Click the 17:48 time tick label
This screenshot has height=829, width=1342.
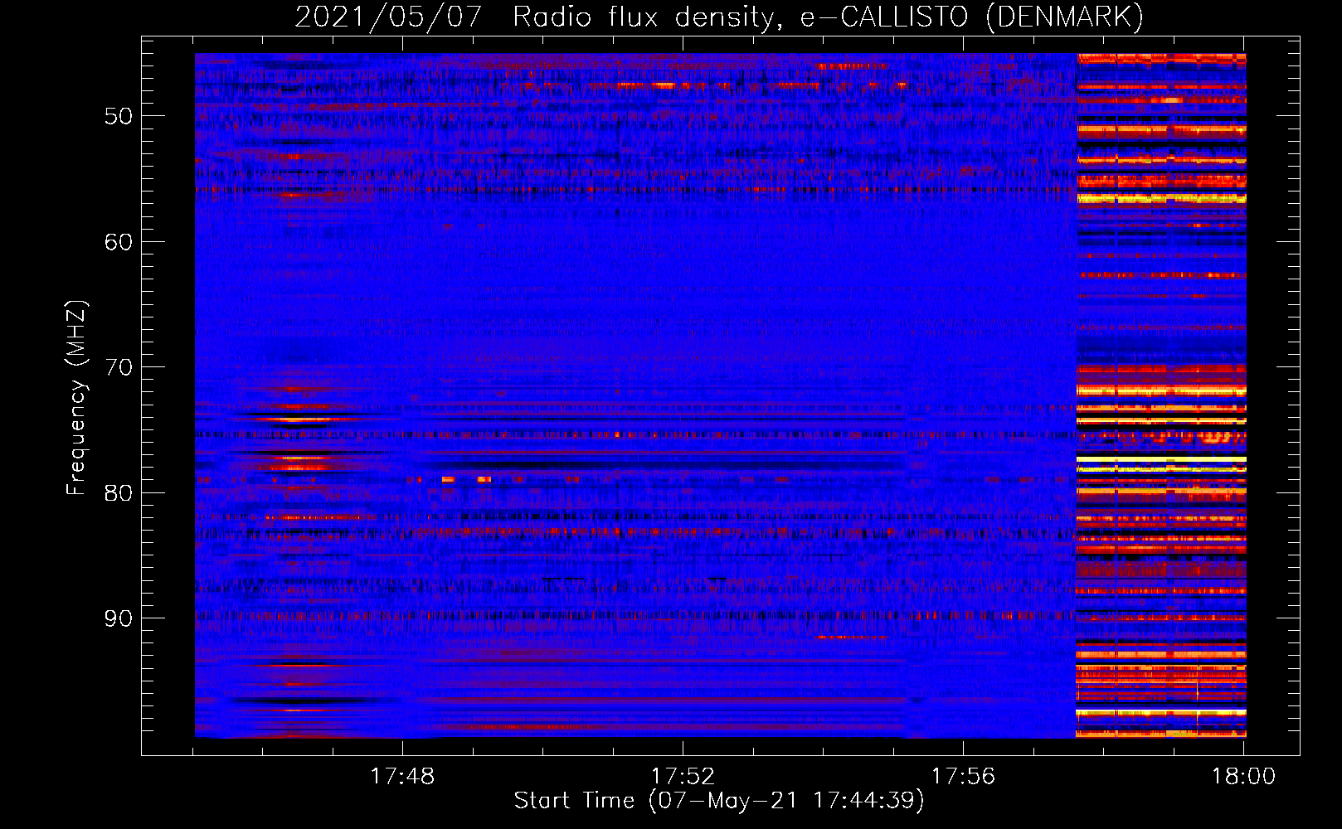point(402,777)
